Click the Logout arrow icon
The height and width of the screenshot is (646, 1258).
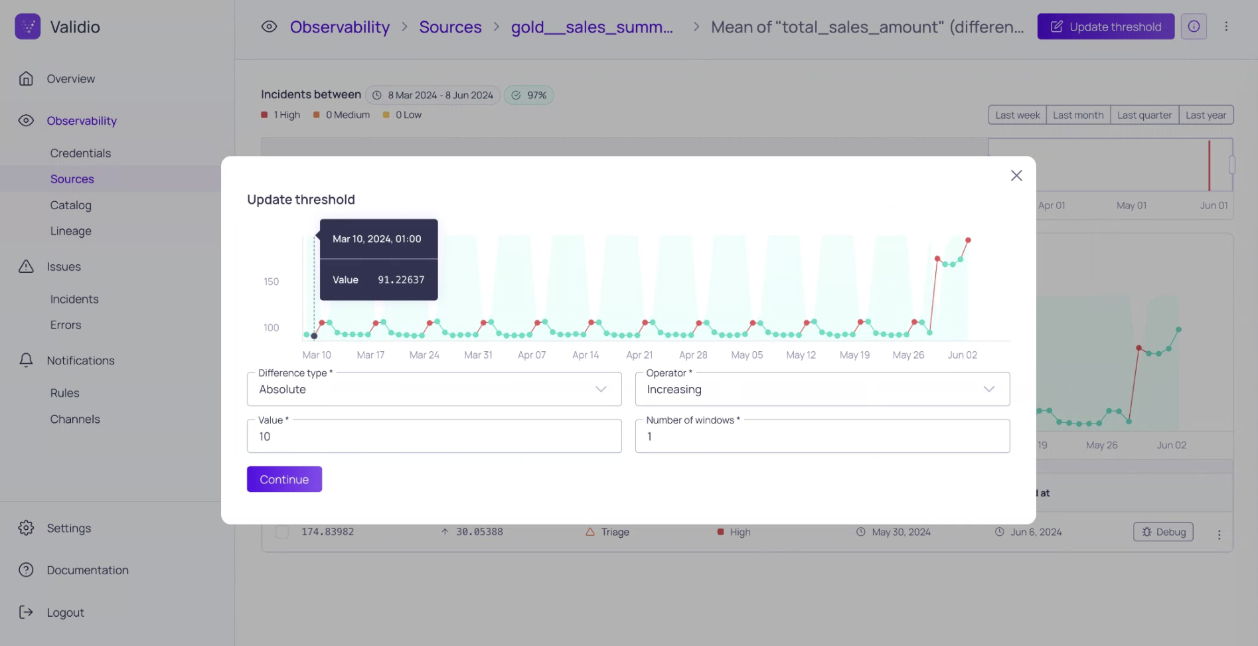[x=26, y=612]
